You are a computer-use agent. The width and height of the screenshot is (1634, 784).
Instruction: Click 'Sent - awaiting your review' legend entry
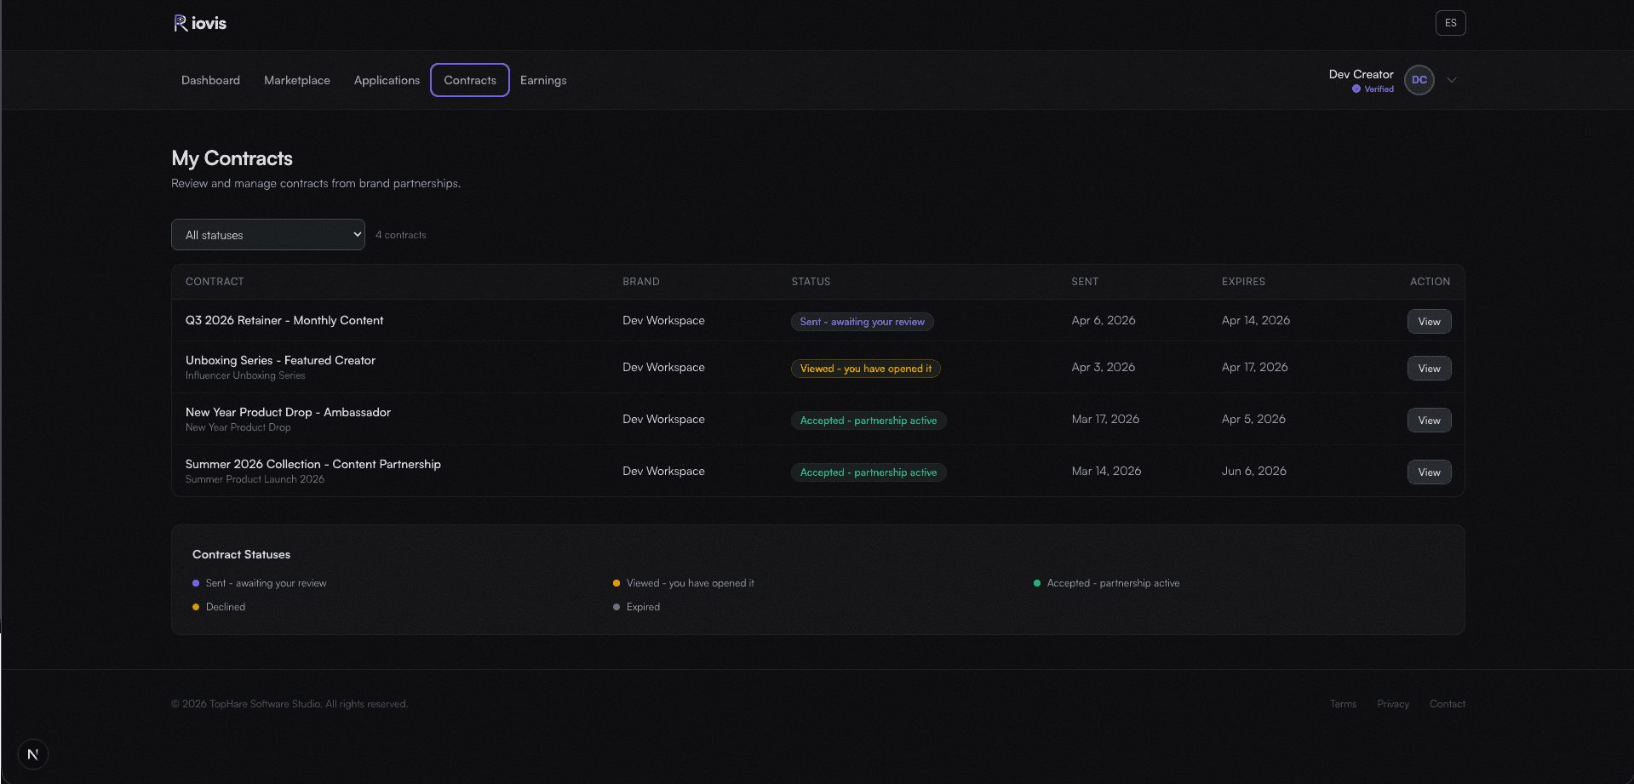click(260, 583)
